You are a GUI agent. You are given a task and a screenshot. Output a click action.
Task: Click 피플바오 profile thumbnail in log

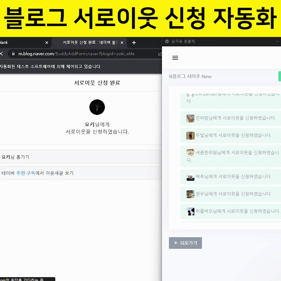pyautogui.click(x=190, y=211)
